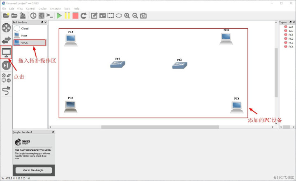Click canvas scroll up arrow
The height and width of the screenshot is (181, 296).
276,22
